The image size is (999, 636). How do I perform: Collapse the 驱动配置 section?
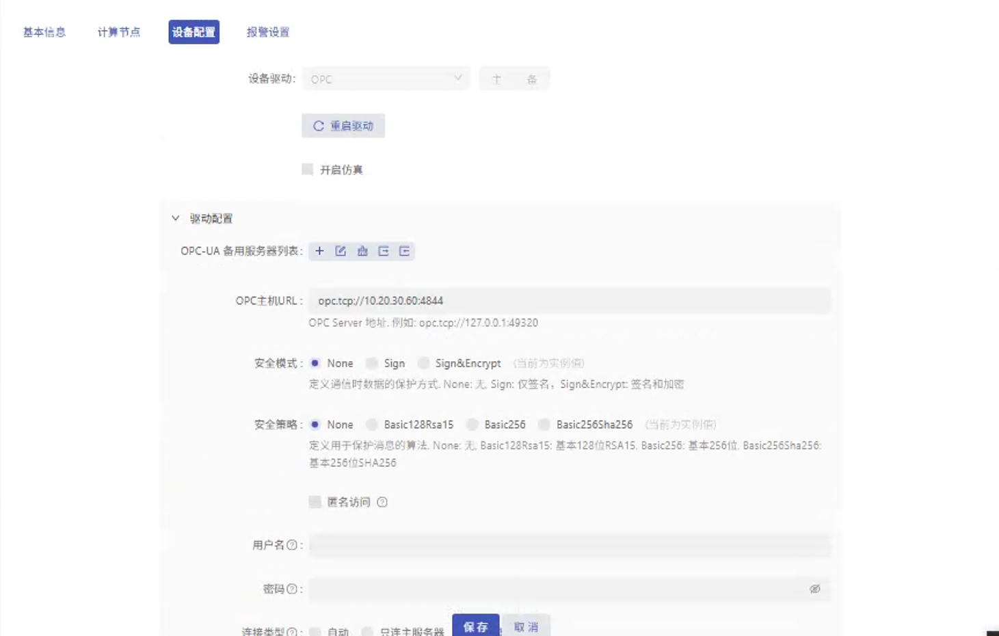[x=176, y=218]
